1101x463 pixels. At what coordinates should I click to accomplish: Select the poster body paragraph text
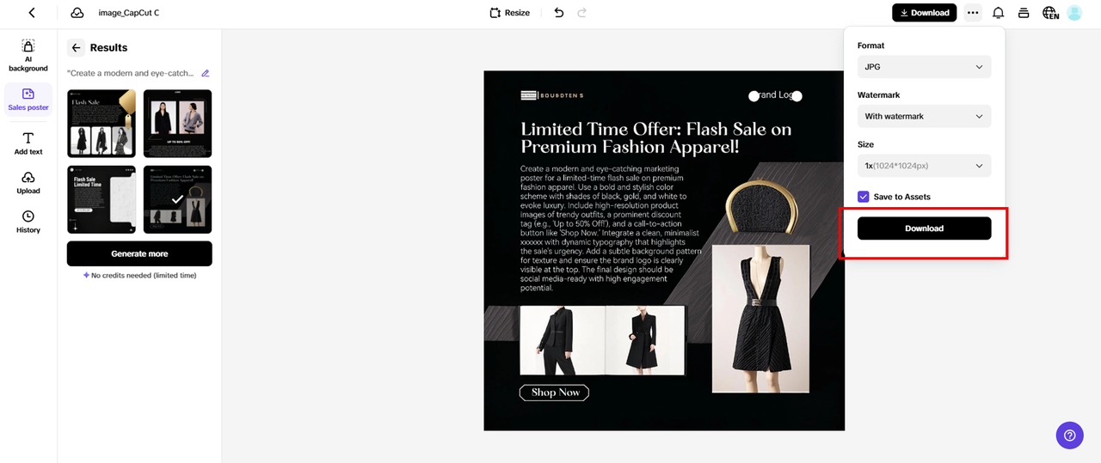tap(611, 228)
